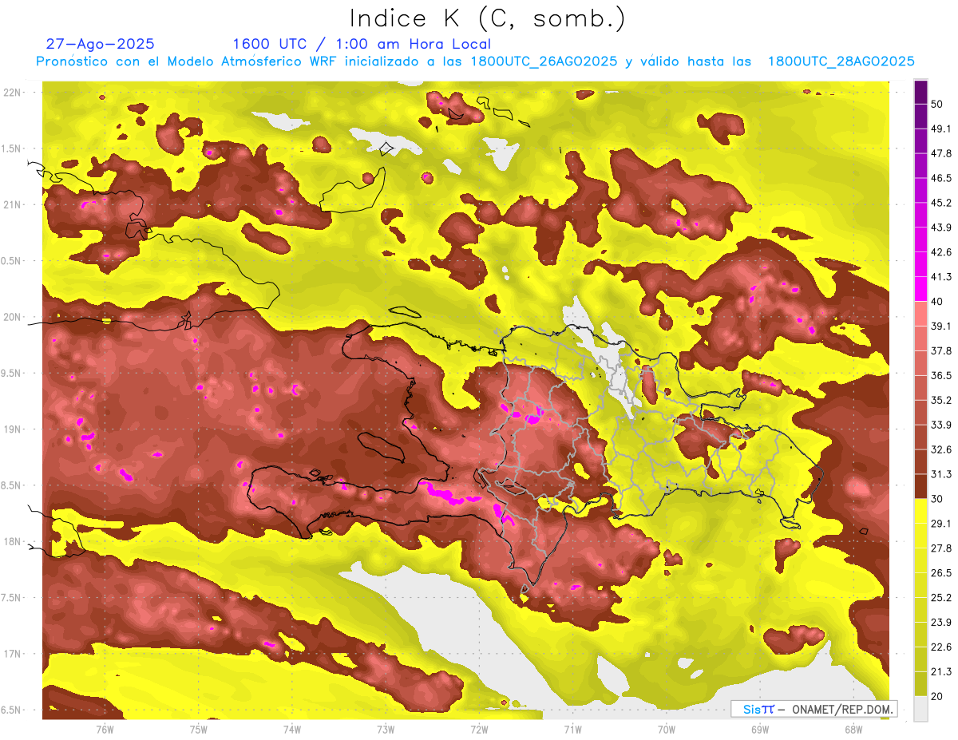This screenshot has width=958, height=740.
Task: Click the colorbar value "39.1"
Action: (x=941, y=326)
